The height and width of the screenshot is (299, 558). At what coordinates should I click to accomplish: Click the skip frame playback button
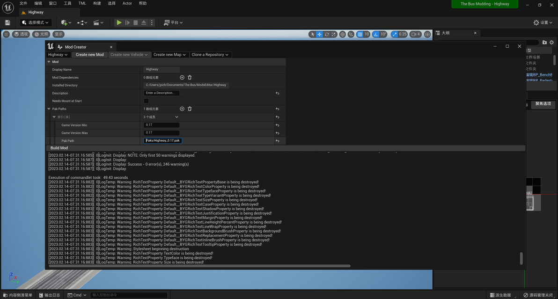(127, 22)
